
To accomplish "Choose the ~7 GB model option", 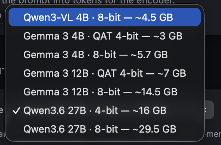I will coord(105,73).
